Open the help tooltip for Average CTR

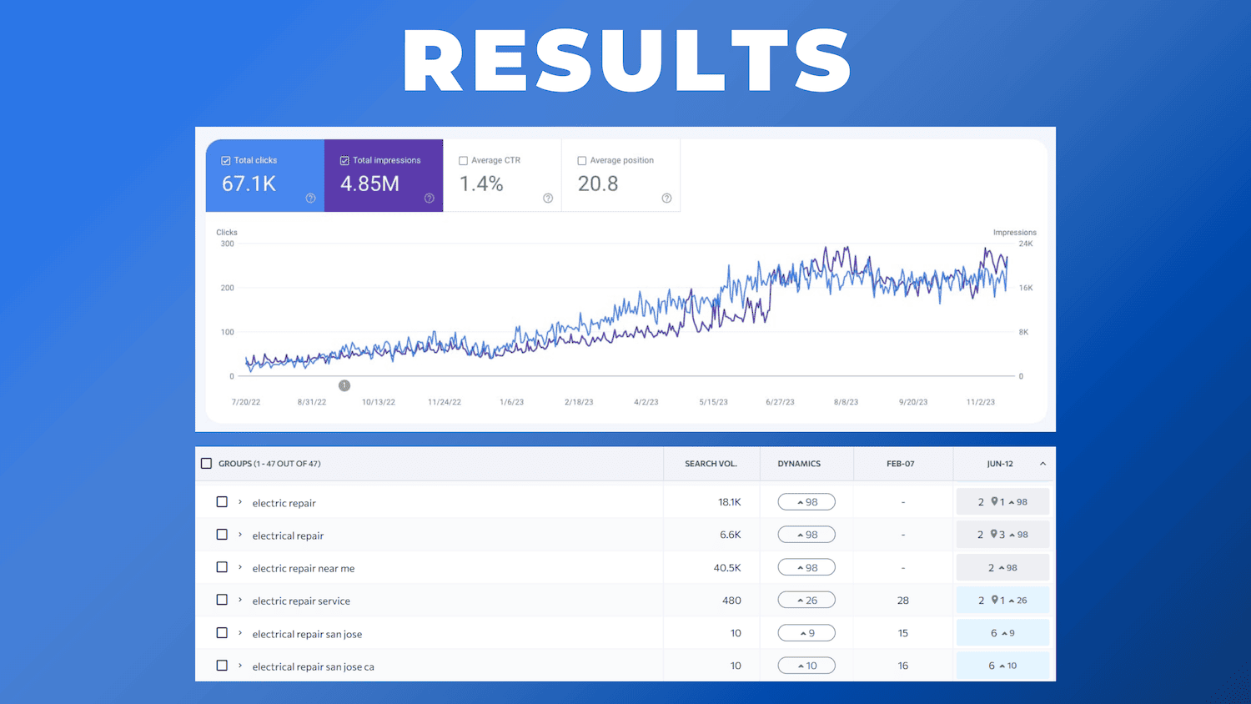click(x=548, y=198)
